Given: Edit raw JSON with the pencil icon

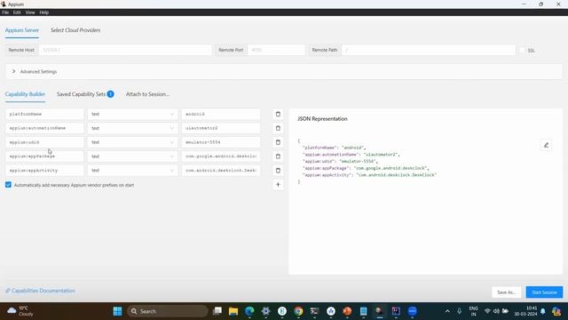Looking at the screenshot, I should pyautogui.click(x=546, y=145).
